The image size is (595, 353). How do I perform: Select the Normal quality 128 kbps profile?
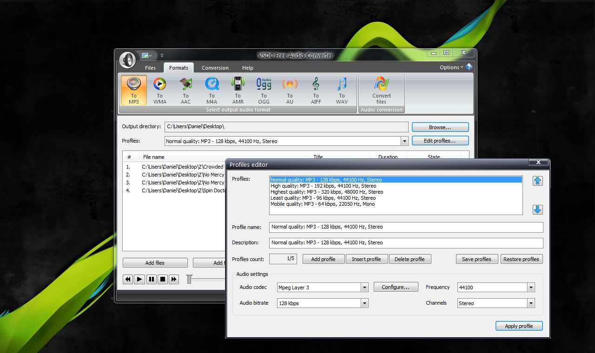click(x=396, y=180)
